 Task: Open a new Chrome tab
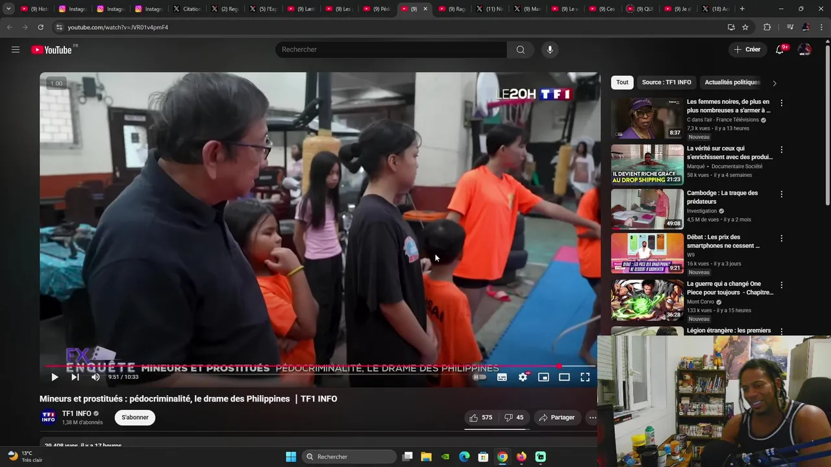coord(742,9)
